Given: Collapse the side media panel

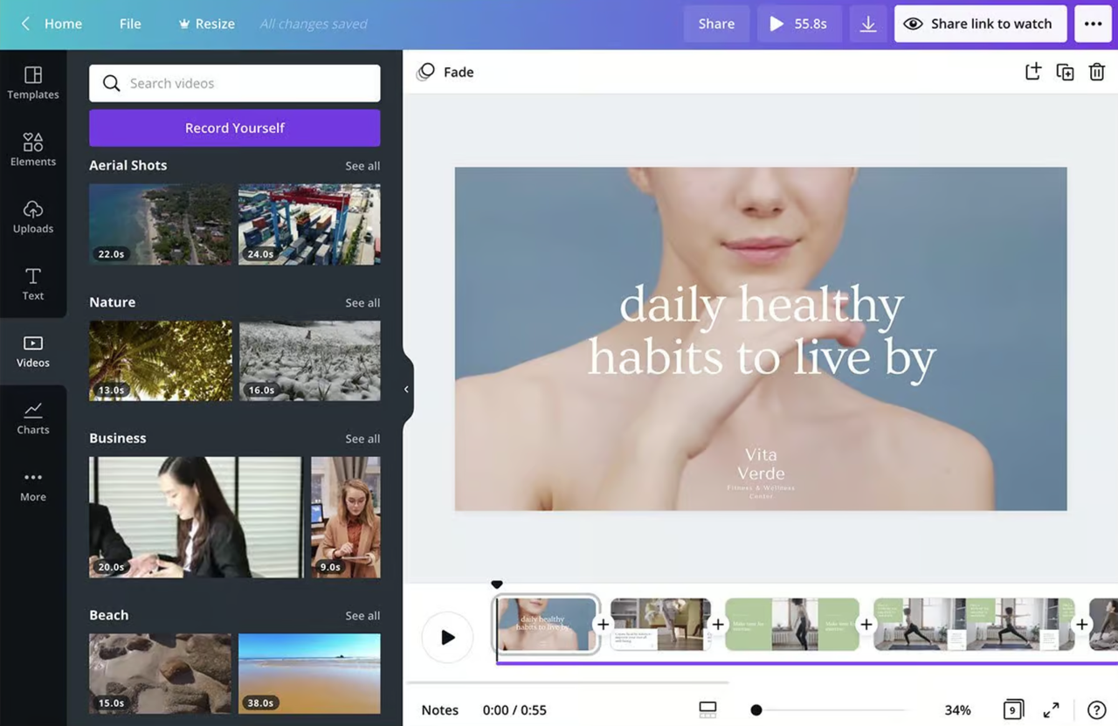Looking at the screenshot, I should pos(405,388).
